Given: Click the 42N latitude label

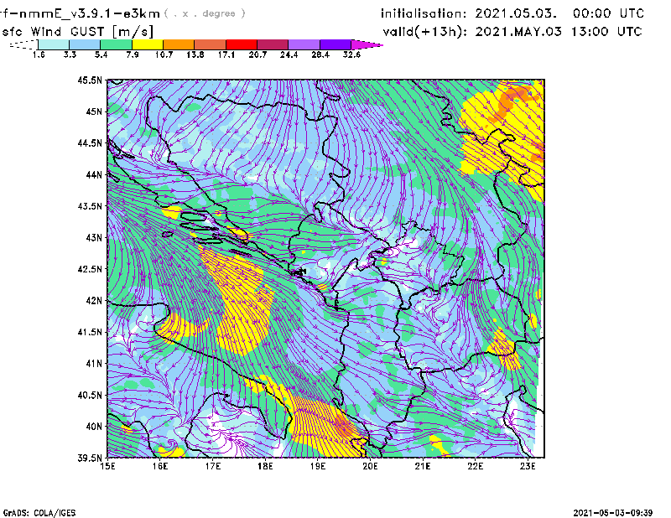Looking at the screenshot, I should tap(94, 300).
